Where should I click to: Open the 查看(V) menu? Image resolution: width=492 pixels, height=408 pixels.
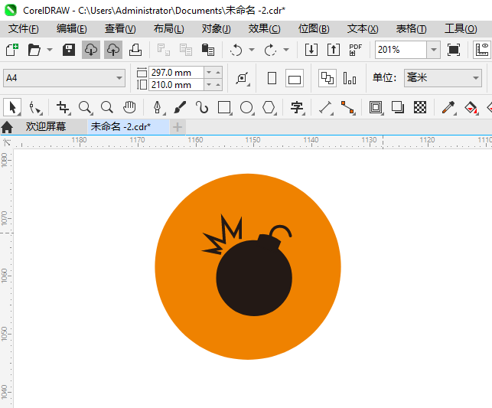tap(120, 29)
